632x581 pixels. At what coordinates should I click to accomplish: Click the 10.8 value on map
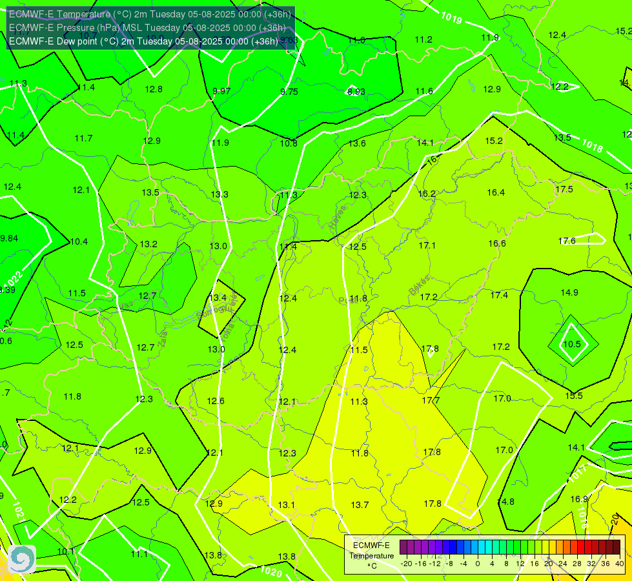[x=289, y=143]
